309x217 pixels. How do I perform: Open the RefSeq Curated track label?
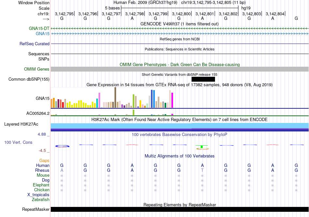[34, 44]
